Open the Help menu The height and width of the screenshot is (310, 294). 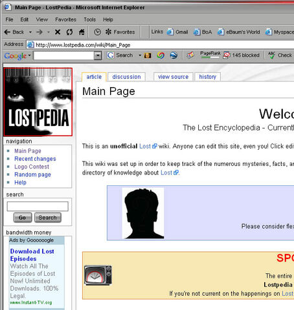(x=108, y=19)
